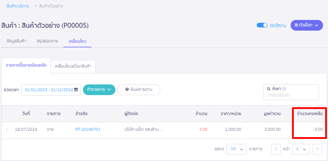
Task: Switch to ข้อมูลสินค้า tab
Action: click(16, 41)
